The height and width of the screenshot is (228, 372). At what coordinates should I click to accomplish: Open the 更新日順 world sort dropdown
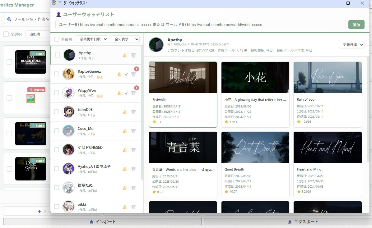click(x=351, y=45)
